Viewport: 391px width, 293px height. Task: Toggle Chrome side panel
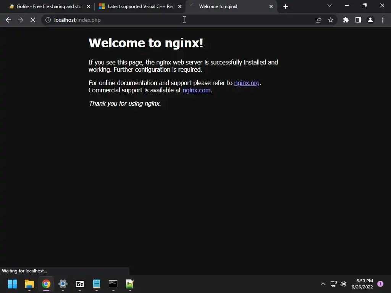pos(358,20)
